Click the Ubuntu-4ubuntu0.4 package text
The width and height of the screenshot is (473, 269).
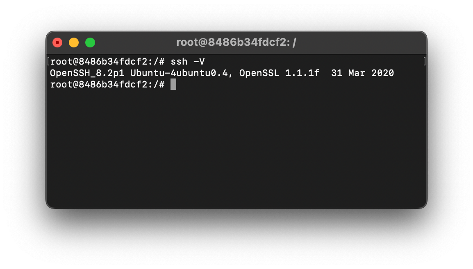click(x=176, y=73)
